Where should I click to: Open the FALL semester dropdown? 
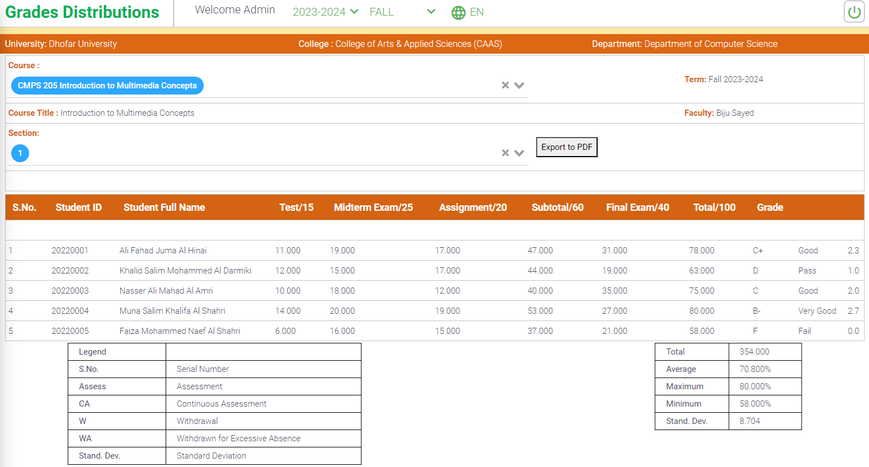coord(402,12)
